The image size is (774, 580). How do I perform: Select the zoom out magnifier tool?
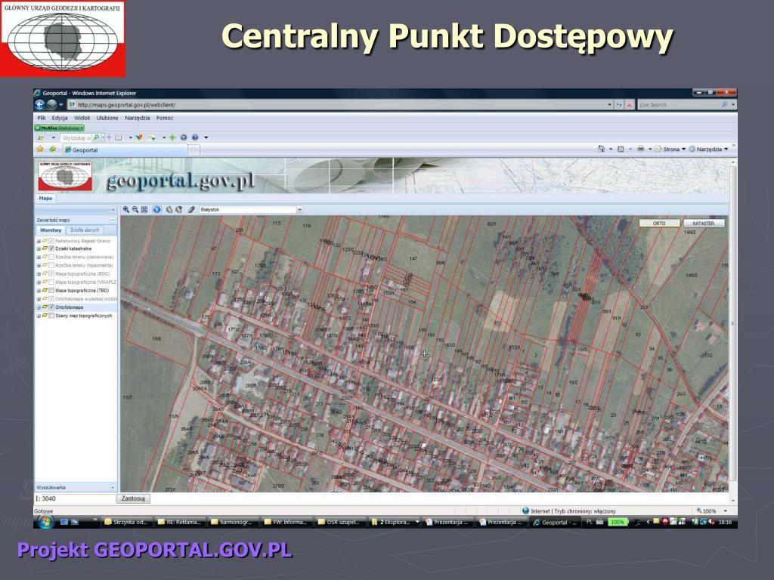click(135, 210)
